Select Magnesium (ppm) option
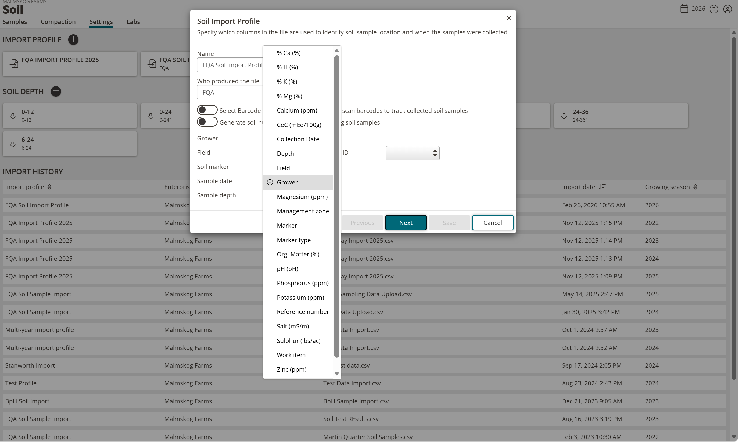738x442 pixels. pos(298,197)
